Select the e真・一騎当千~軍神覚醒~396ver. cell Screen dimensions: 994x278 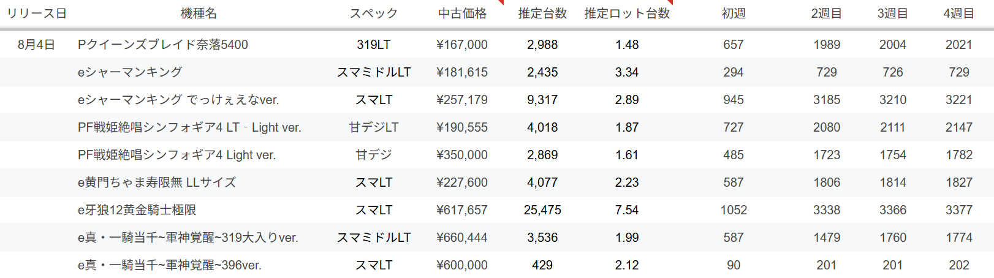point(170,265)
